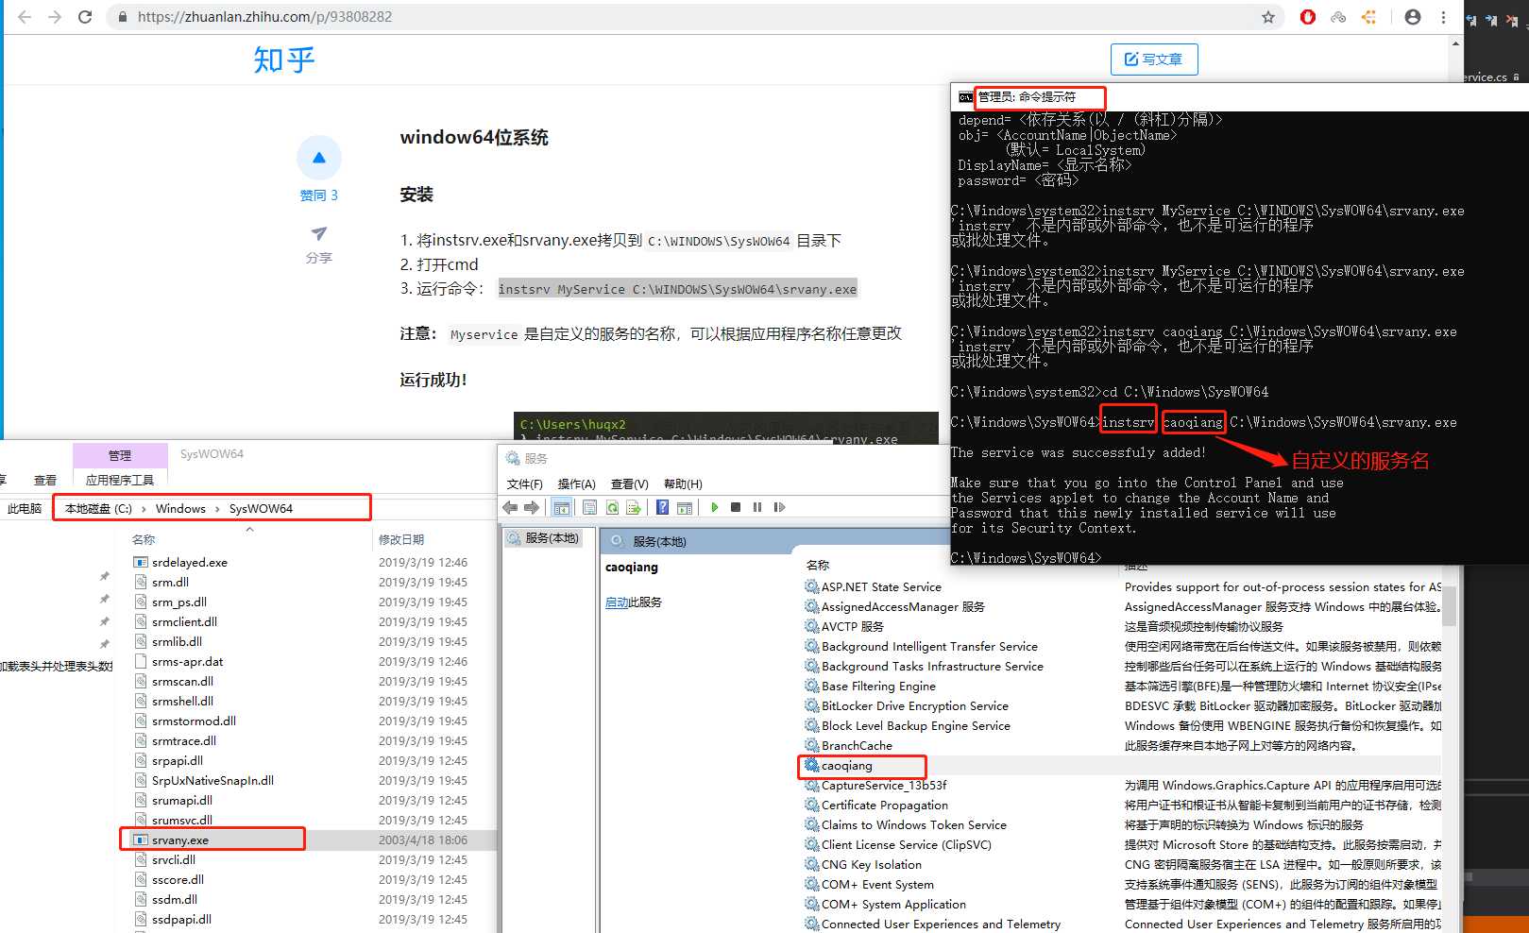This screenshot has height=933, width=1529.
Task: Sort services by 名称 column header
Action: click(818, 565)
